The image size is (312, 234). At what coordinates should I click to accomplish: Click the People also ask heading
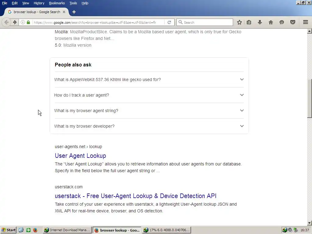coord(73,65)
